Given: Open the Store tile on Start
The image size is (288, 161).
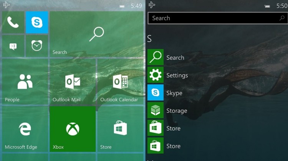Looking at the screenshot, I should (x=120, y=129).
